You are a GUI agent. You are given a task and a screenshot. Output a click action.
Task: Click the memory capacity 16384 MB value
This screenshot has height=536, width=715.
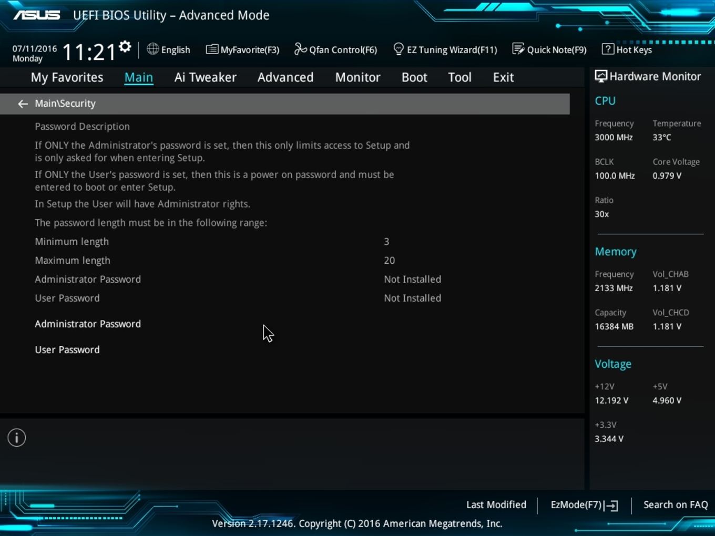tap(614, 326)
